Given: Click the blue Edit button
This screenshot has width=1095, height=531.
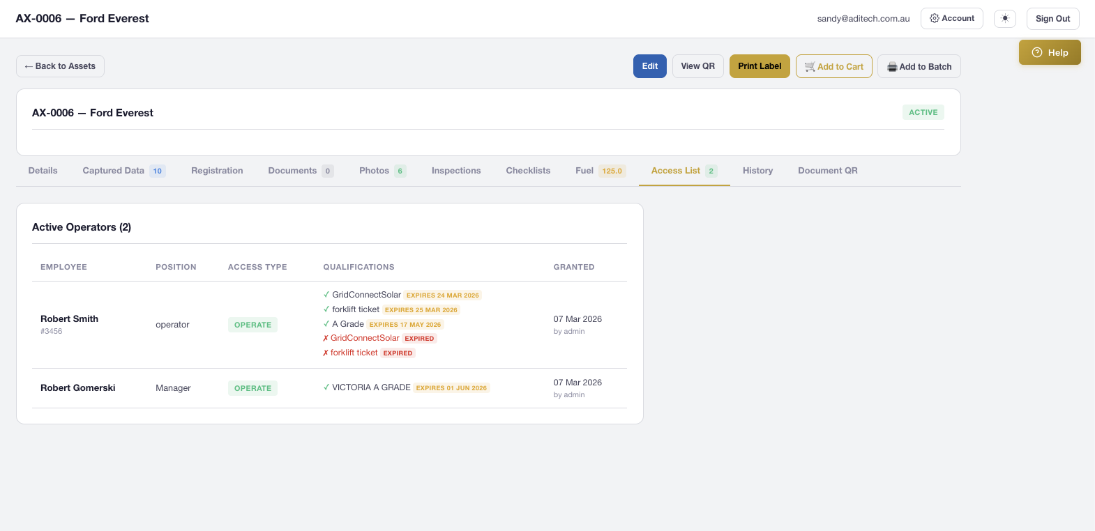Looking at the screenshot, I should [650, 66].
